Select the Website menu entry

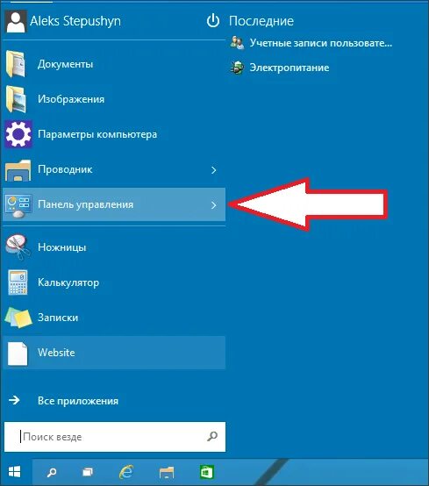(x=114, y=353)
